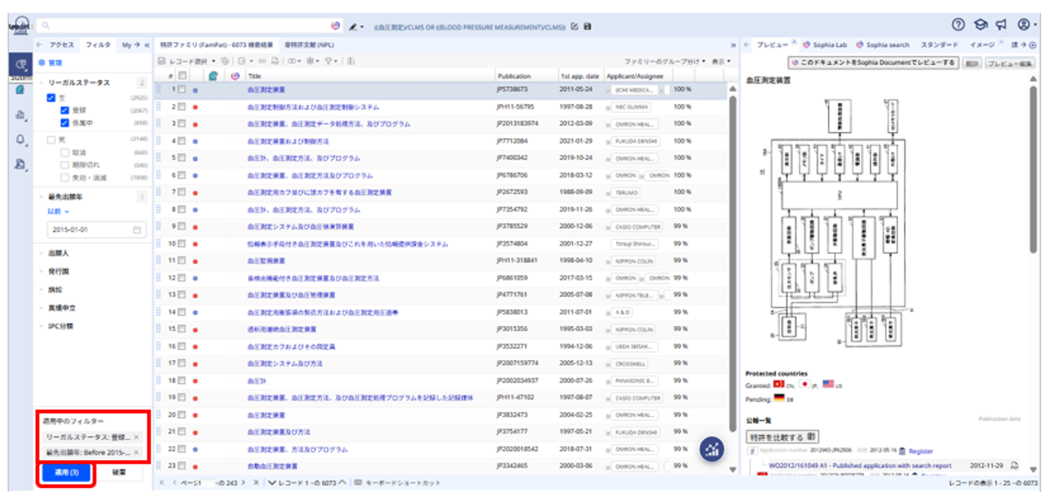Click the preview panel vertical scrollbar
The height and width of the screenshot is (495, 1048).
point(1033,168)
